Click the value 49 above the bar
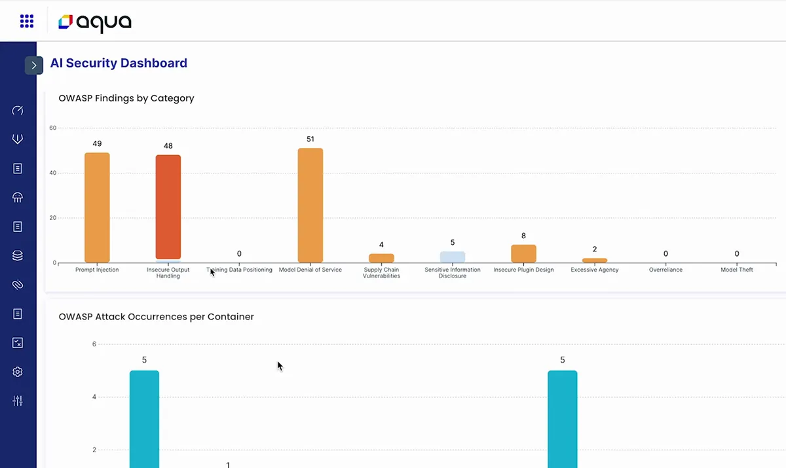 (x=97, y=143)
